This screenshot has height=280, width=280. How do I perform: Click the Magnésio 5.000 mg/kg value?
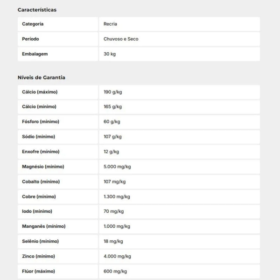[117, 167]
